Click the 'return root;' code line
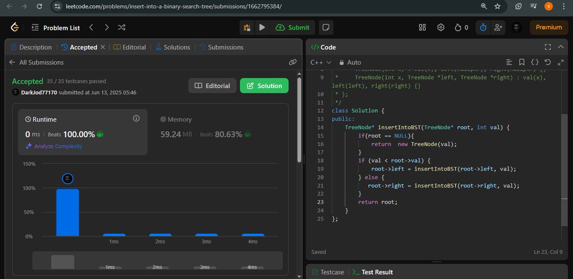The width and height of the screenshot is (573, 279). point(377,202)
